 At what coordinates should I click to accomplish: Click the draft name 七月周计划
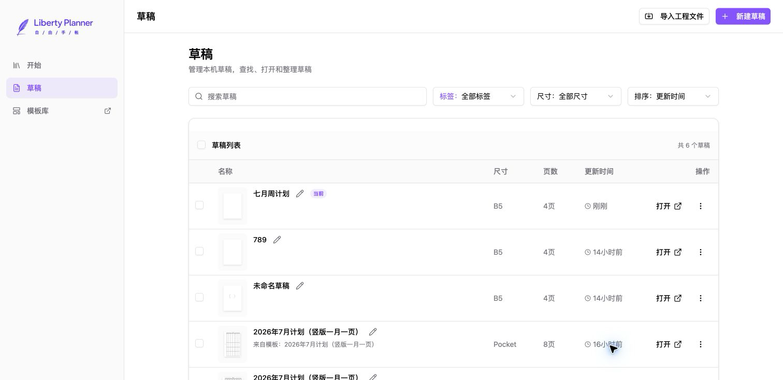(271, 194)
